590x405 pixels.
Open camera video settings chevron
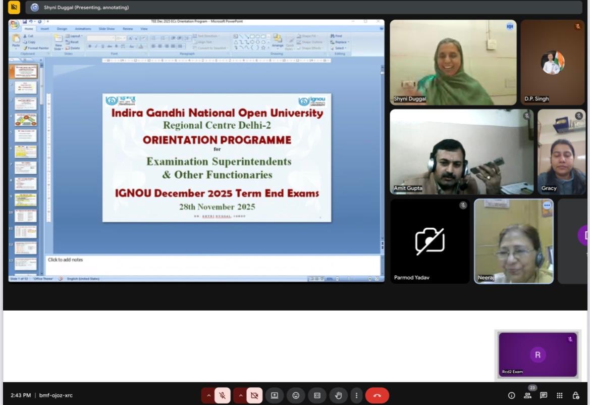pos(240,395)
